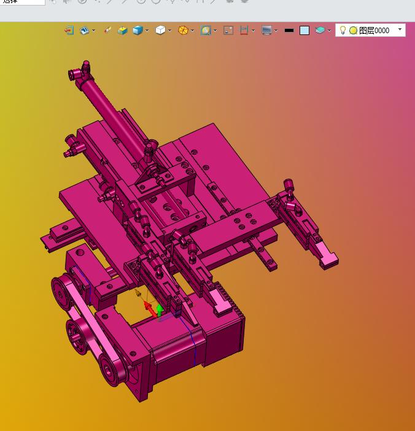
Task: Click the small square image icon
Action: pyautogui.click(x=228, y=30)
